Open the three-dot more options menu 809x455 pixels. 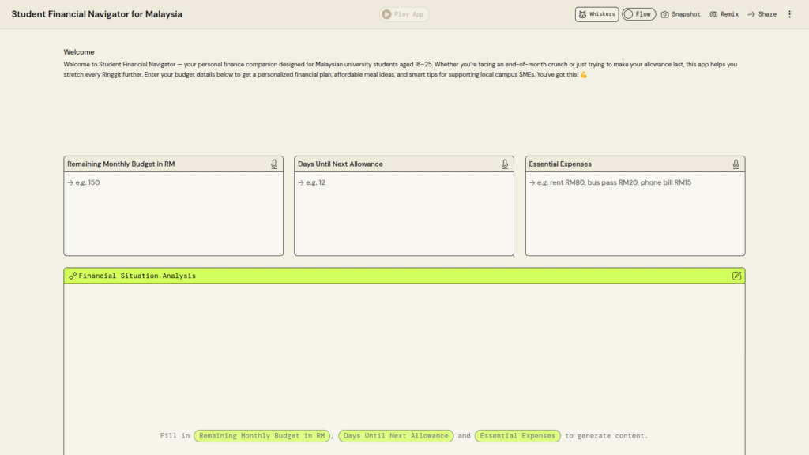(x=789, y=14)
